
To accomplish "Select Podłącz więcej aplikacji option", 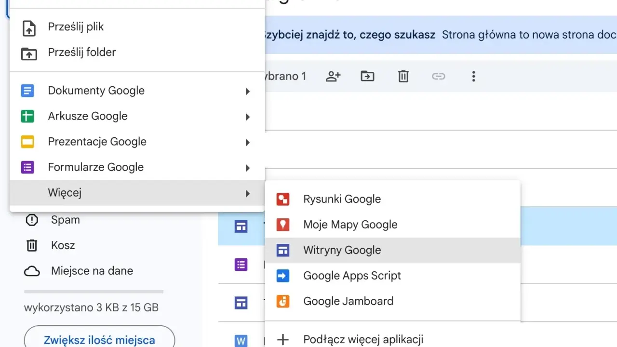I will [393, 339].
